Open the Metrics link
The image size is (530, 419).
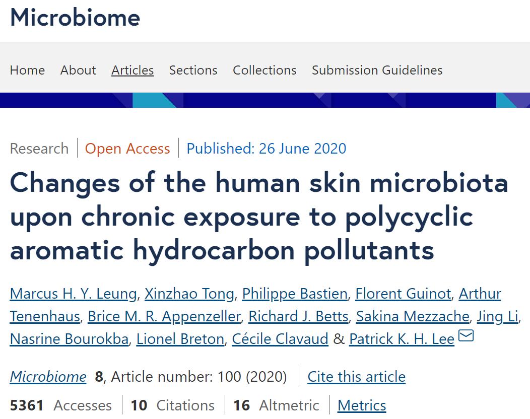tap(362, 405)
